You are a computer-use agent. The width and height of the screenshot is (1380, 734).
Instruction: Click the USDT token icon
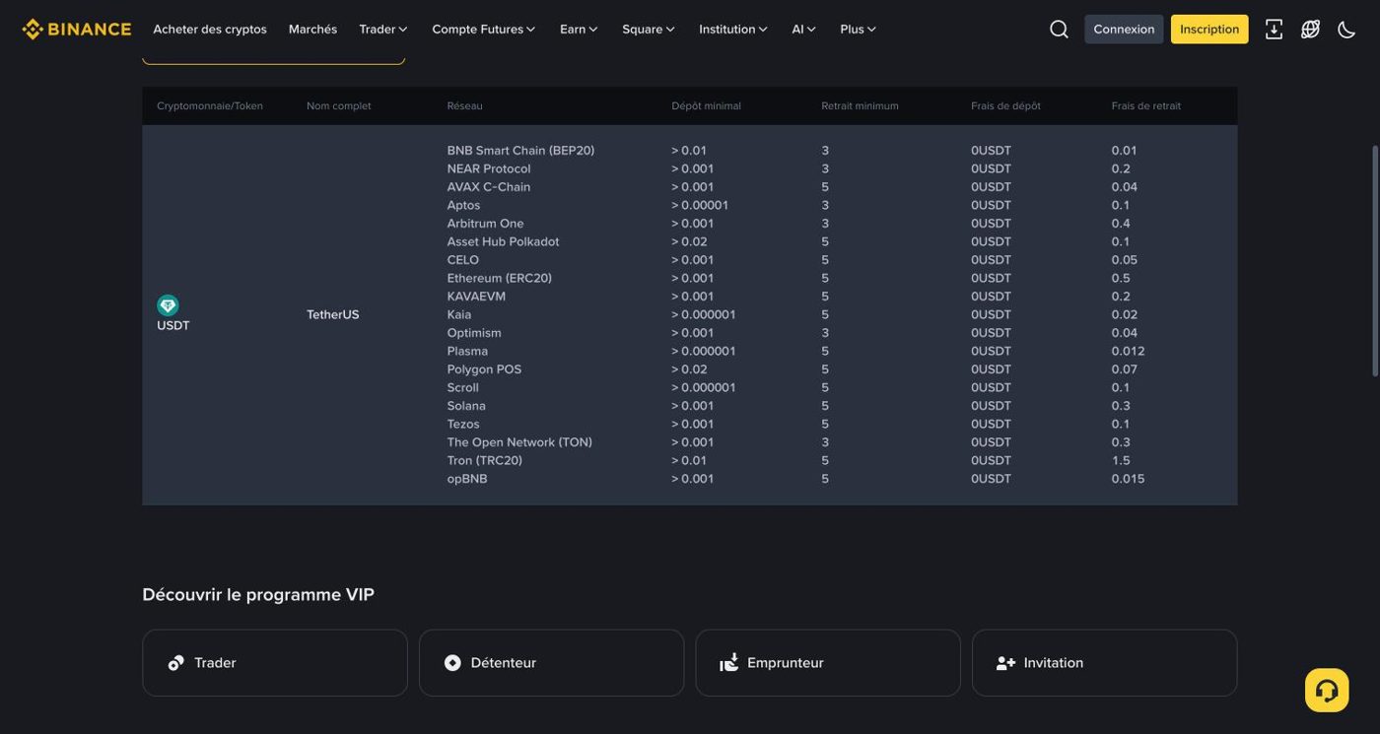coord(168,305)
